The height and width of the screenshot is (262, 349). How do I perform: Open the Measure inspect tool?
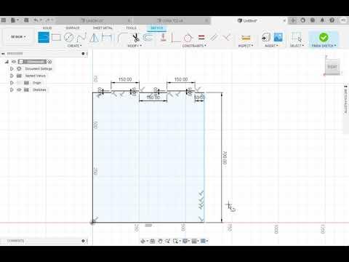pyautogui.click(x=246, y=38)
